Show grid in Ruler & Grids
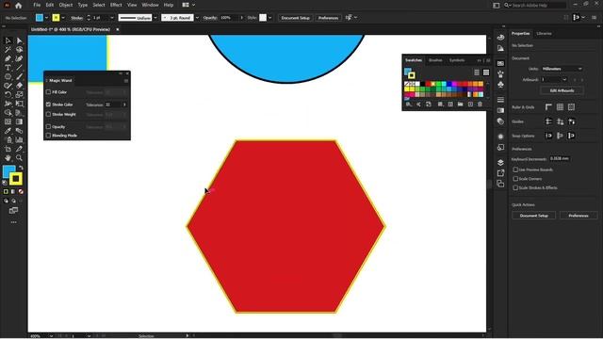Viewport: 603px width, 339px height. pos(560,107)
